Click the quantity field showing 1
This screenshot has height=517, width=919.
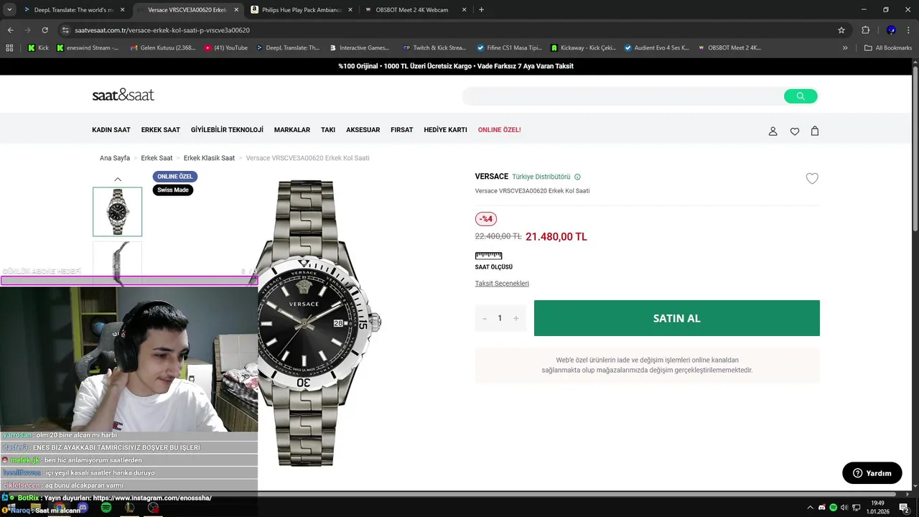click(500, 318)
